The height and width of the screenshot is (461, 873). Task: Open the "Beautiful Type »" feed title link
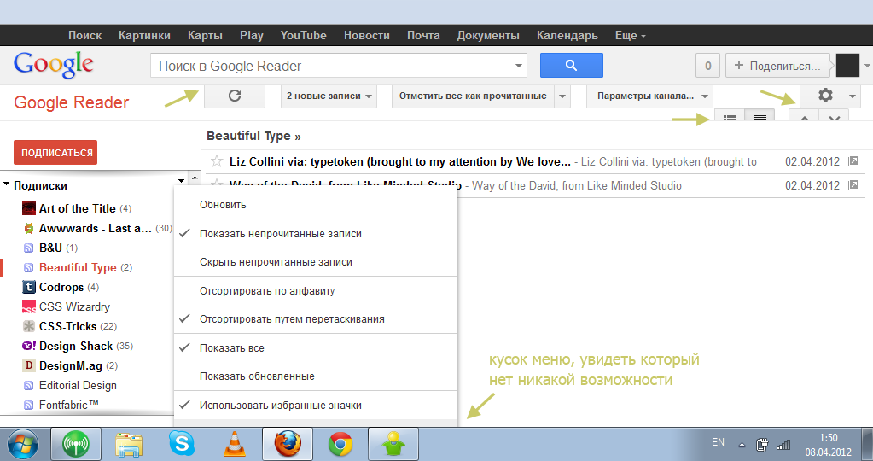253,136
